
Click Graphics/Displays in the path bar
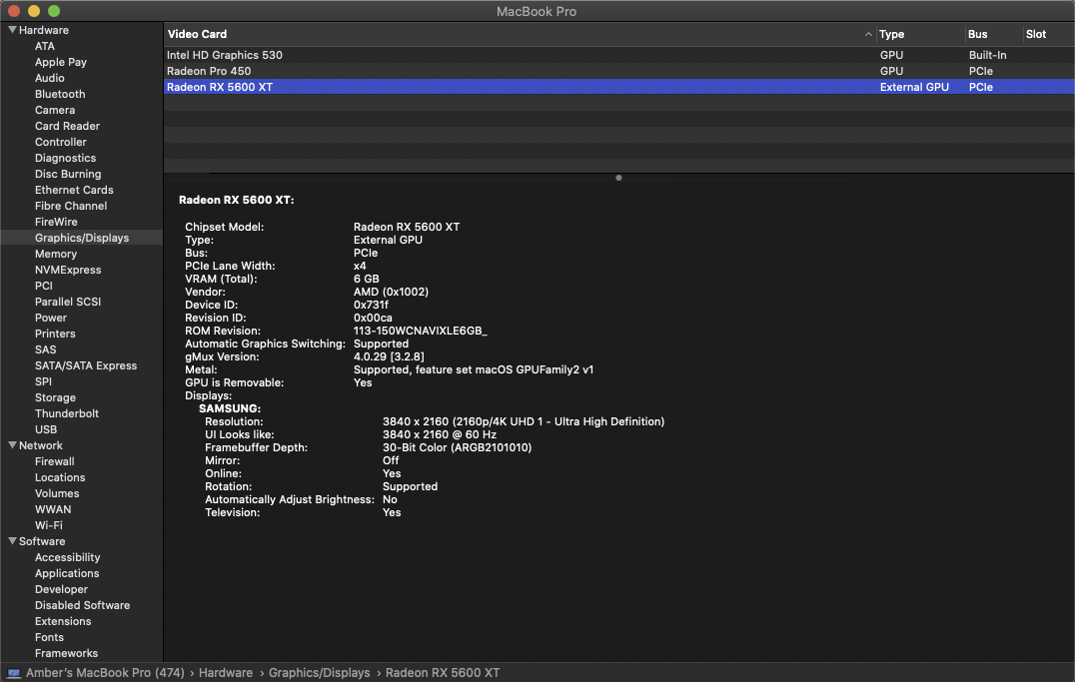pos(319,673)
